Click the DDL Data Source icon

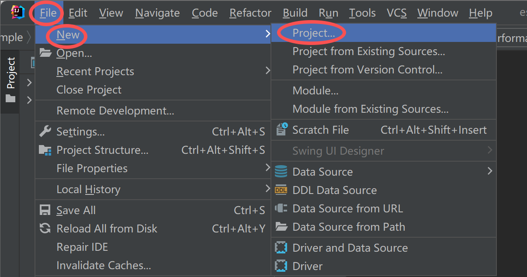[x=281, y=190]
